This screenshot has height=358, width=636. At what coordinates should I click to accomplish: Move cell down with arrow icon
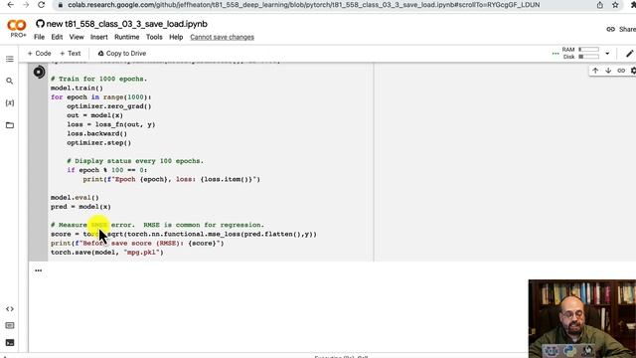point(608,71)
